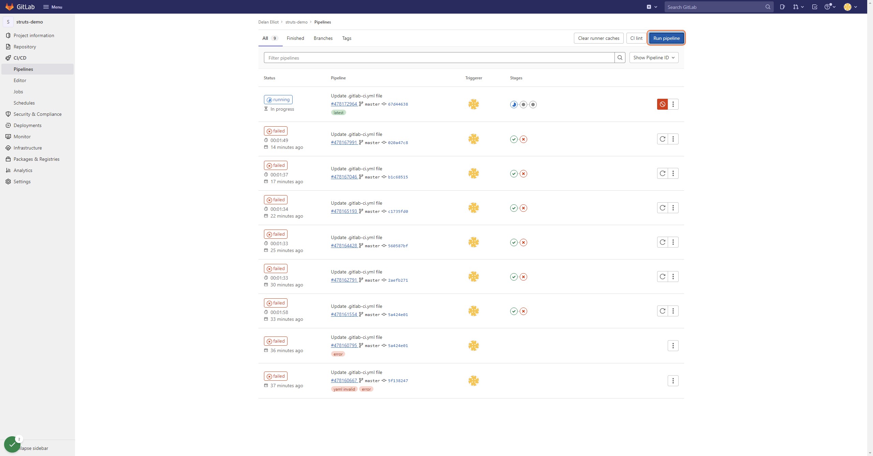The width and height of the screenshot is (873, 456).
Task: Switch to the Branches tab
Action: point(323,38)
